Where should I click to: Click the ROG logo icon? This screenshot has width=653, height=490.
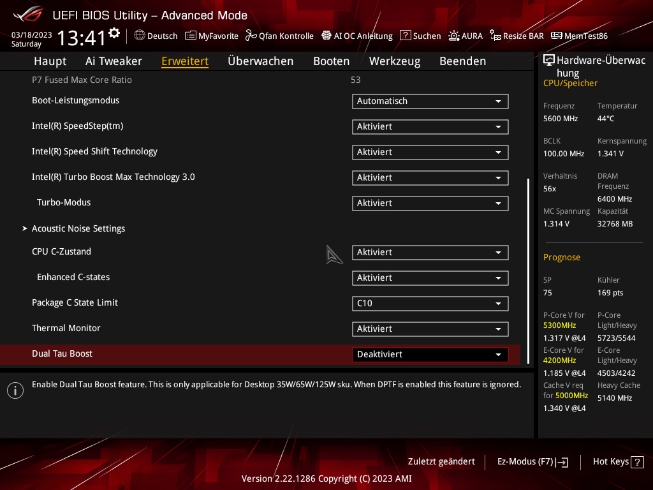click(28, 14)
